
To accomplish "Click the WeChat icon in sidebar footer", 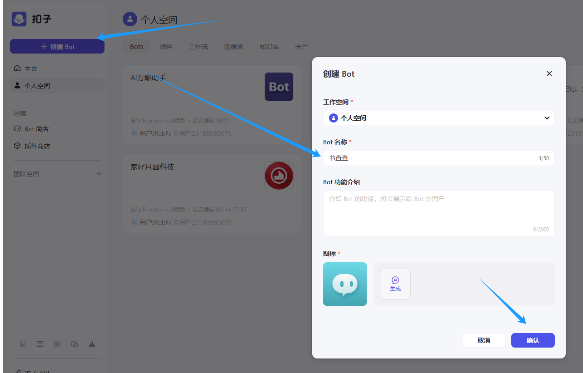I will point(75,344).
